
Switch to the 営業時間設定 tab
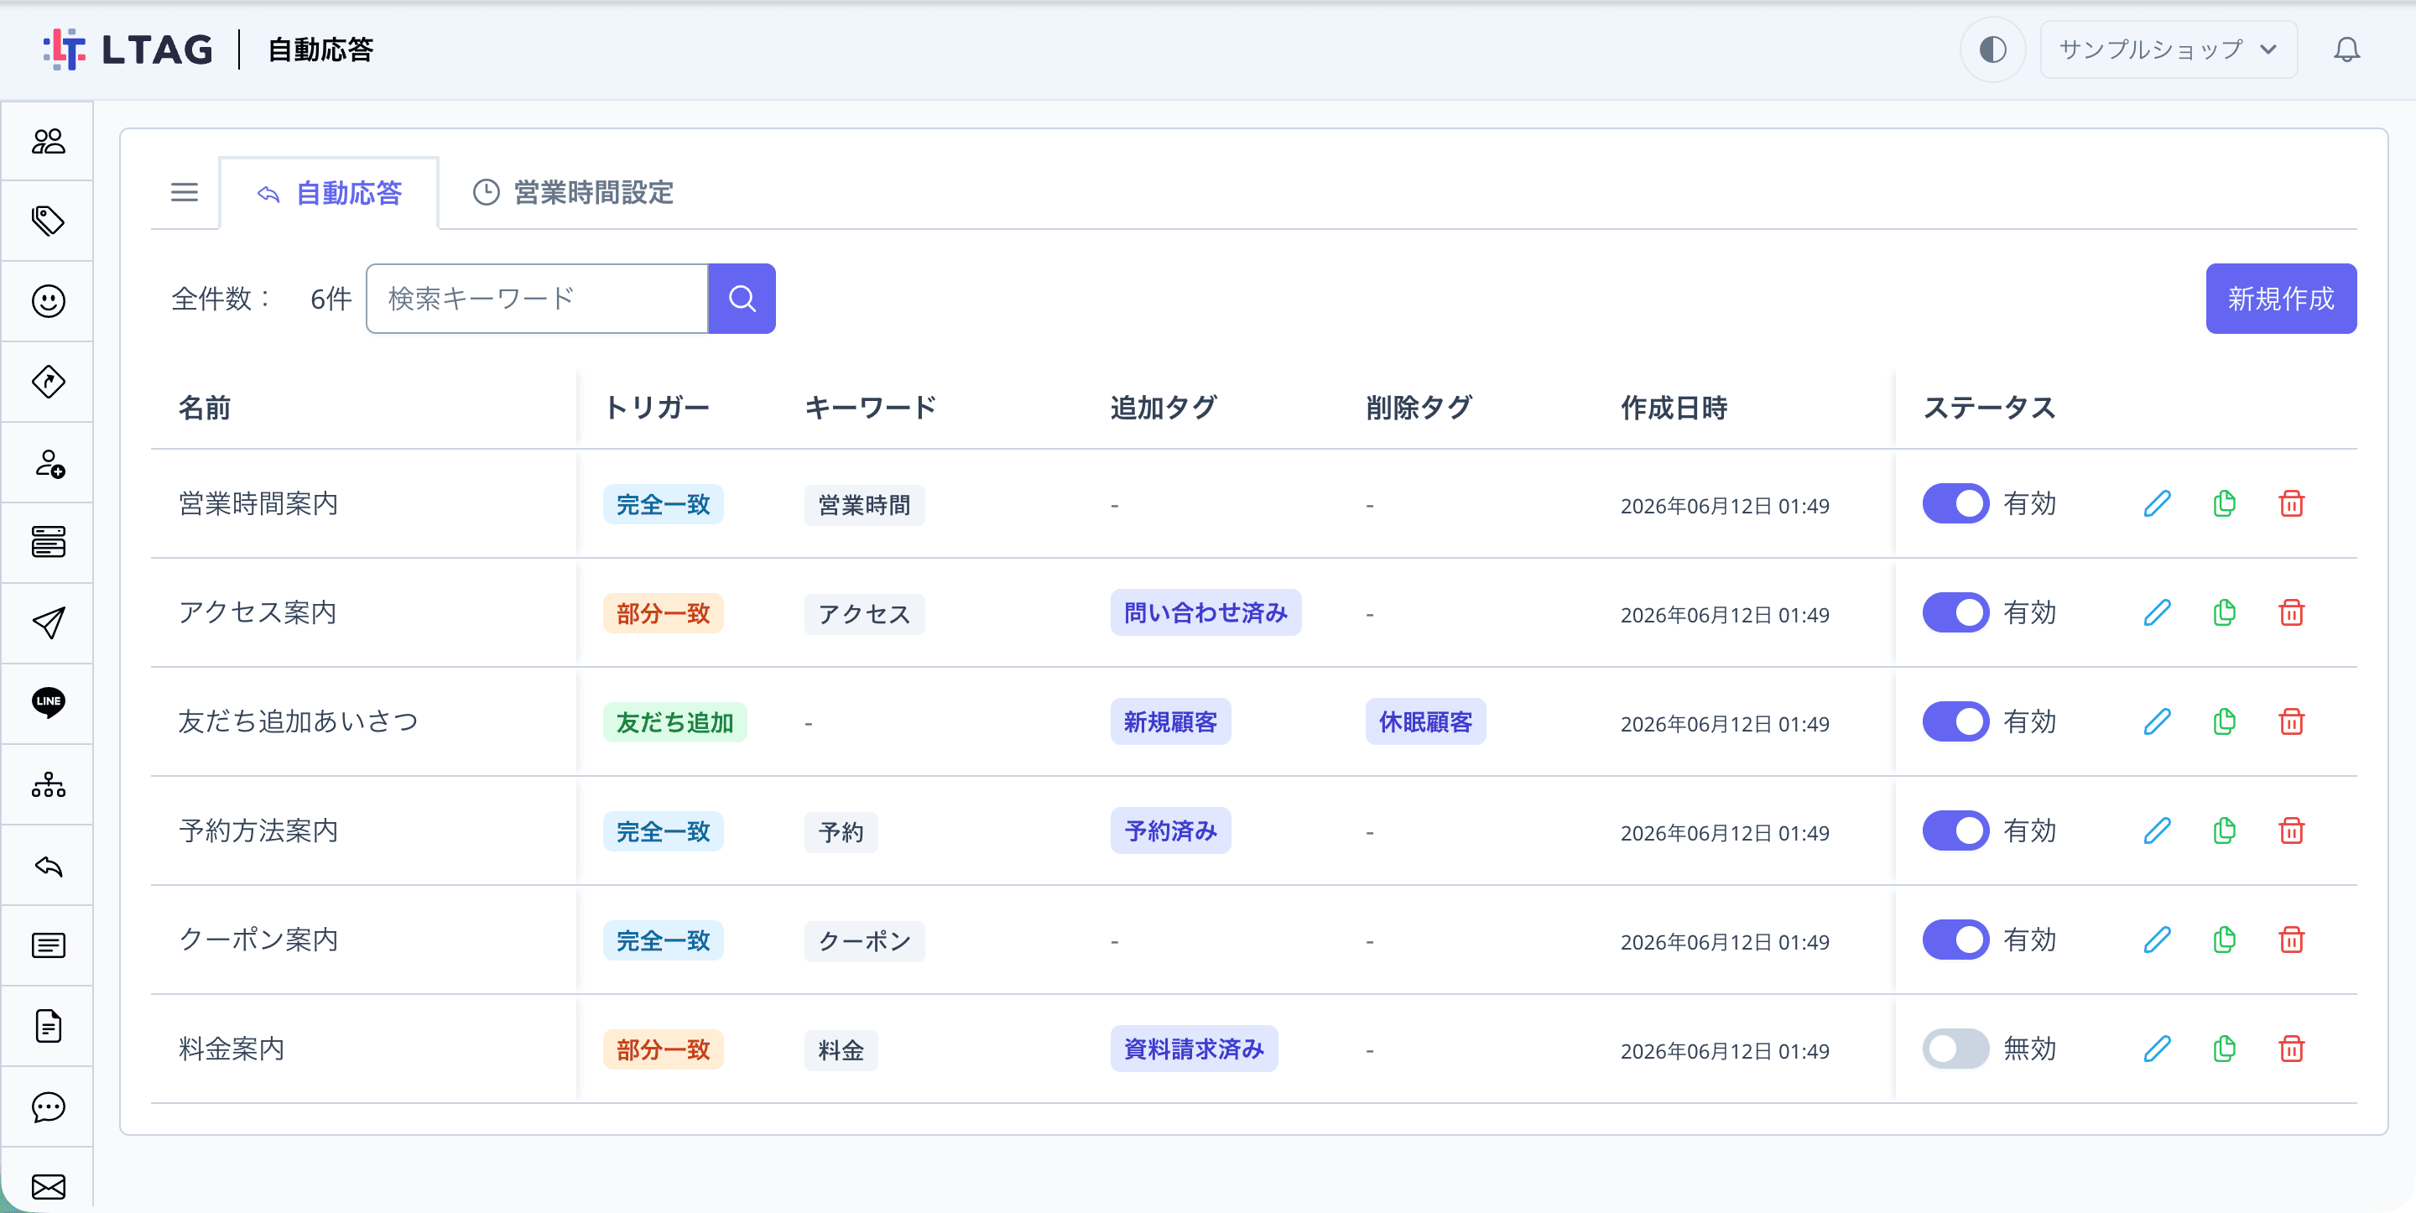click(x=573, y=192)
